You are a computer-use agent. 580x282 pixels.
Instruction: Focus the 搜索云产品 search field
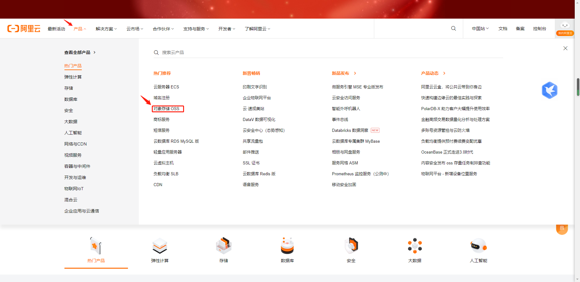coord(328,52)
